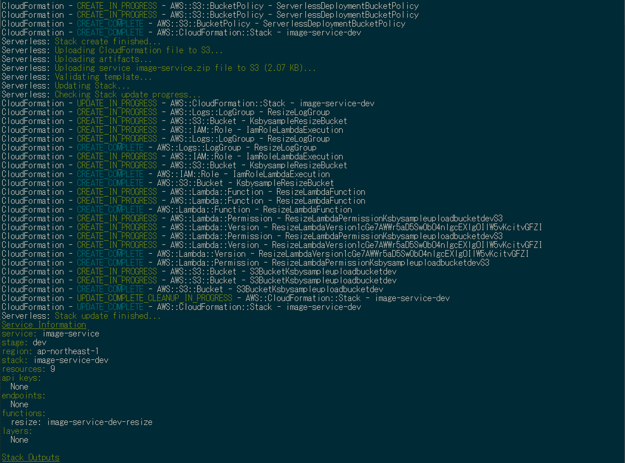This screenshot has width=625, height=463.
Task: Click CREATE_COMPLETE line for KsbysampleResizeBucket
Action: pyautogui.click(x=168, y=183)
